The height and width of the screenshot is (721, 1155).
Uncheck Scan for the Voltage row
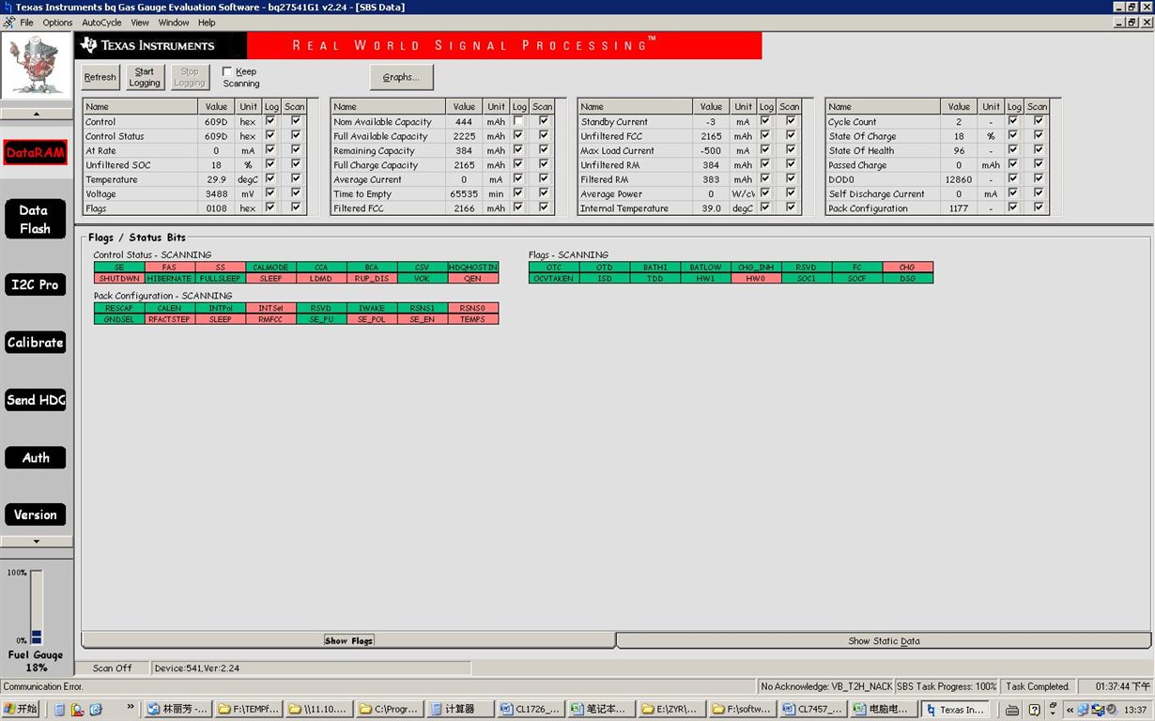296,193
